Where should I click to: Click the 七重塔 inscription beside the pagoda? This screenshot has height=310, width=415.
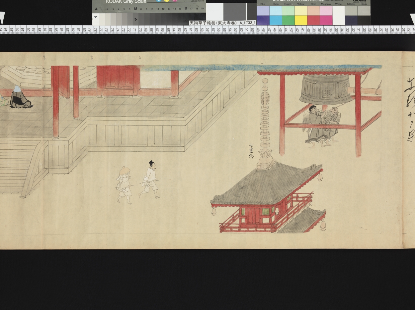(x=251, y=151)
